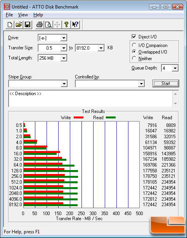The image size is (187, 238).
Task: Expand the Stripe Group dropdown
Action: point(64,83)
